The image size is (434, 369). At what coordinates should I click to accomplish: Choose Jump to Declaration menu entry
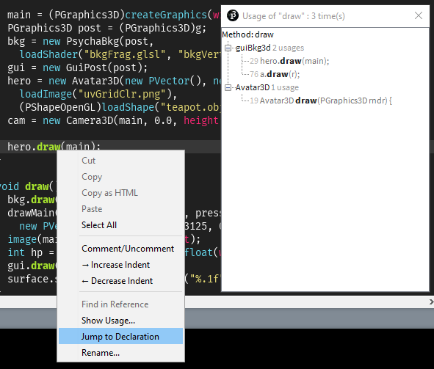(120, 337)
